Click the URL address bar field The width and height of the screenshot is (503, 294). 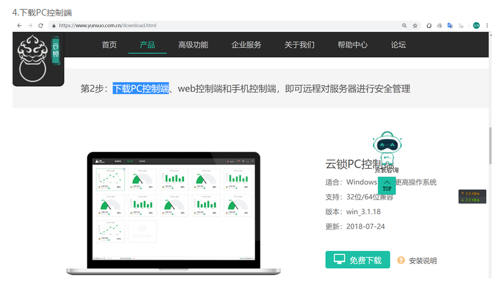coord(234,25)
